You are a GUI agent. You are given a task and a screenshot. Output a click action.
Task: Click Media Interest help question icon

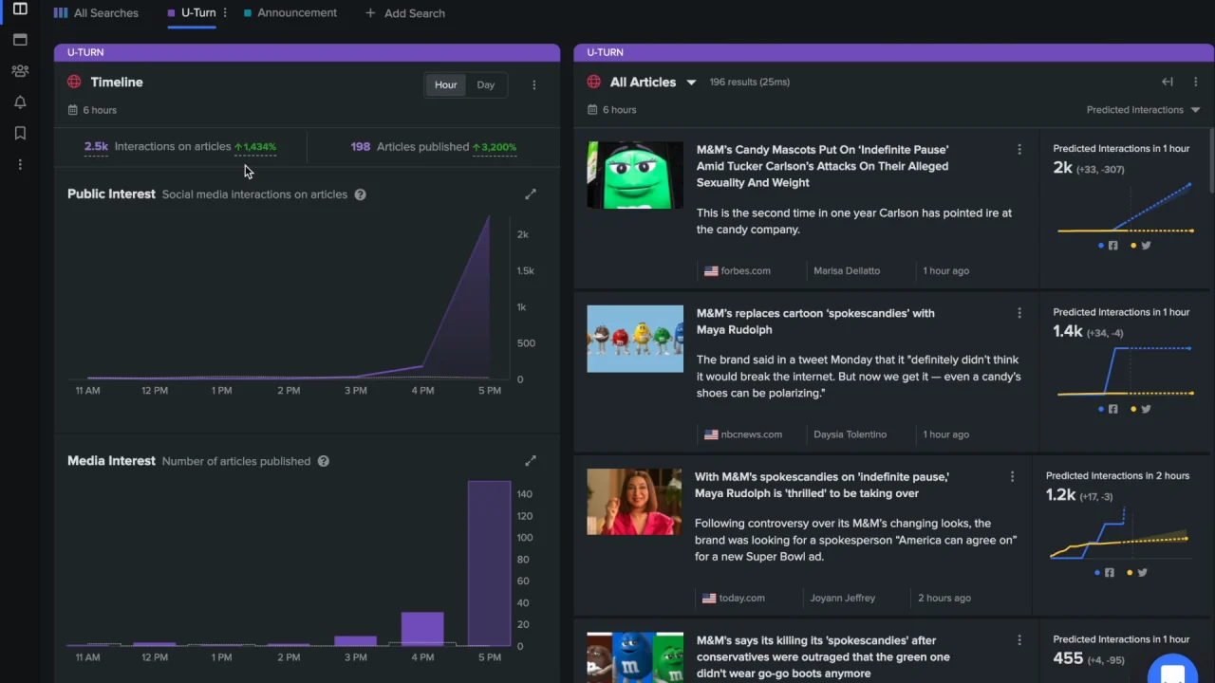coord(323,461)
